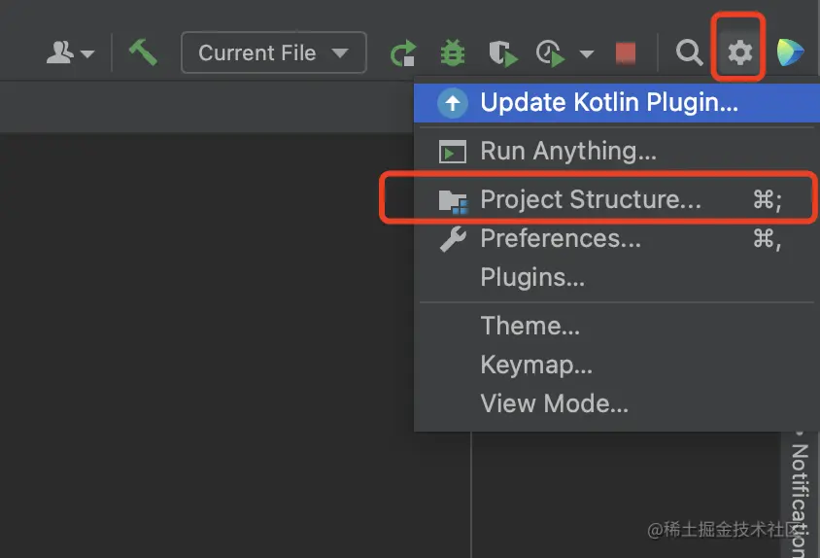Choose Theme from the settings menu
Viewport: 820px width, 558px height.
point(530,327)
